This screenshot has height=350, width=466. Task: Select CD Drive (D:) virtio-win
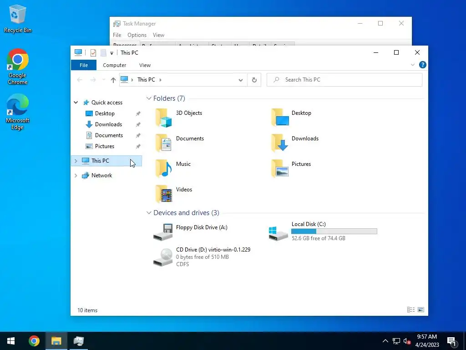pos(202,257)
